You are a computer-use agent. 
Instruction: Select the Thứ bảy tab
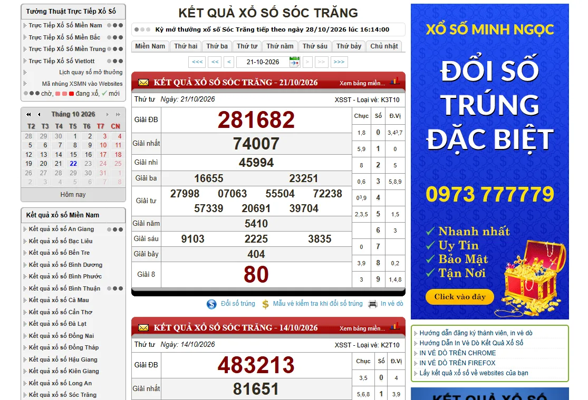click(349, 46)
